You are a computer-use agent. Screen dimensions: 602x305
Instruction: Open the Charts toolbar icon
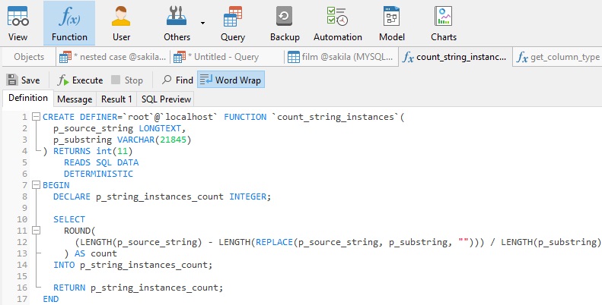point(444,24)
